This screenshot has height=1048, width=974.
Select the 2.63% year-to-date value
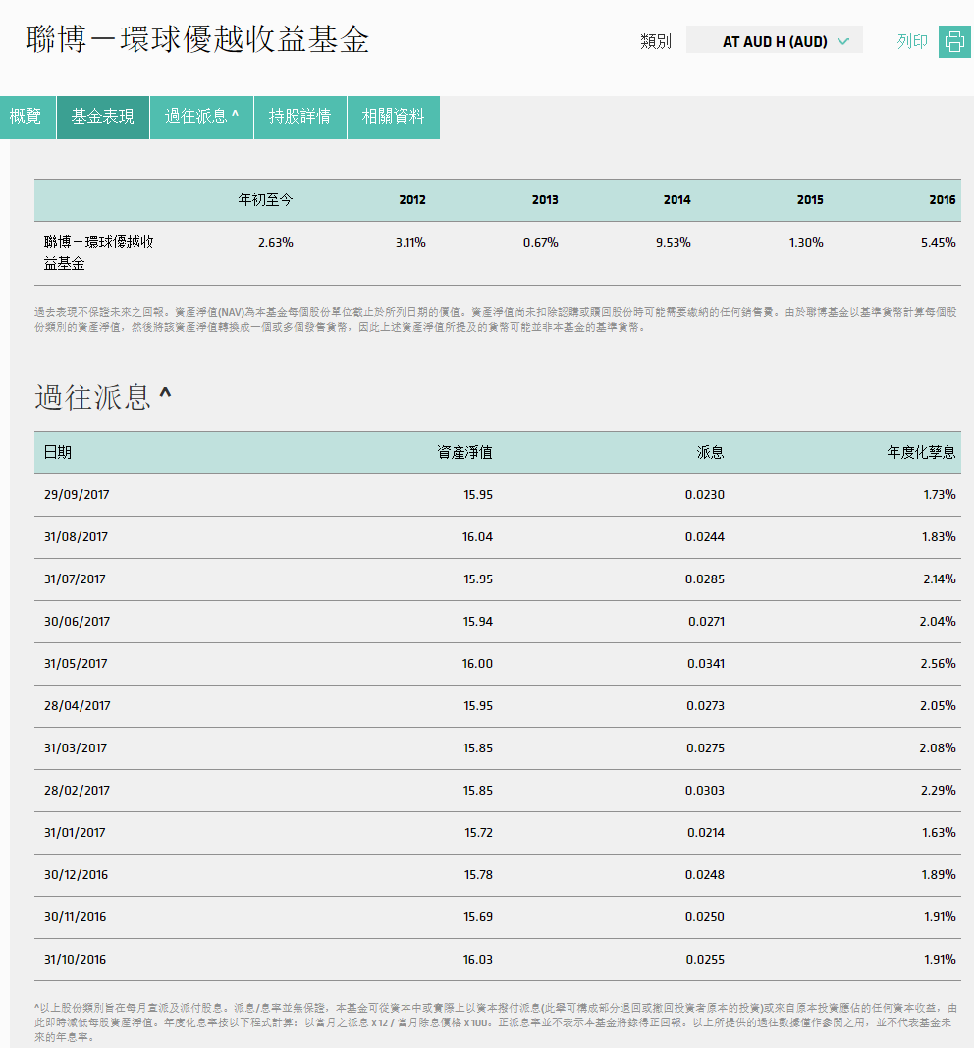[275, 242]
